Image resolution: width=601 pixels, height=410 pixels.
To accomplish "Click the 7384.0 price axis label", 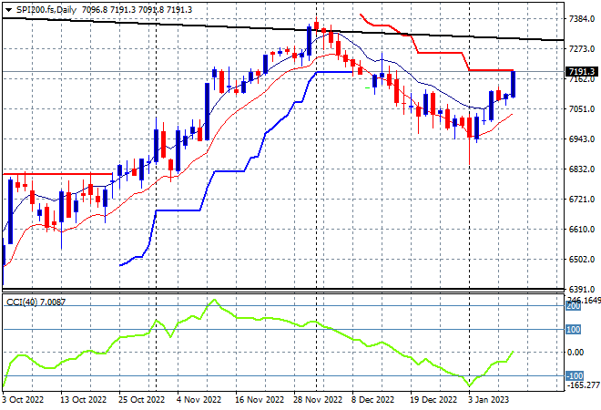I will click(x=582, y=19).
